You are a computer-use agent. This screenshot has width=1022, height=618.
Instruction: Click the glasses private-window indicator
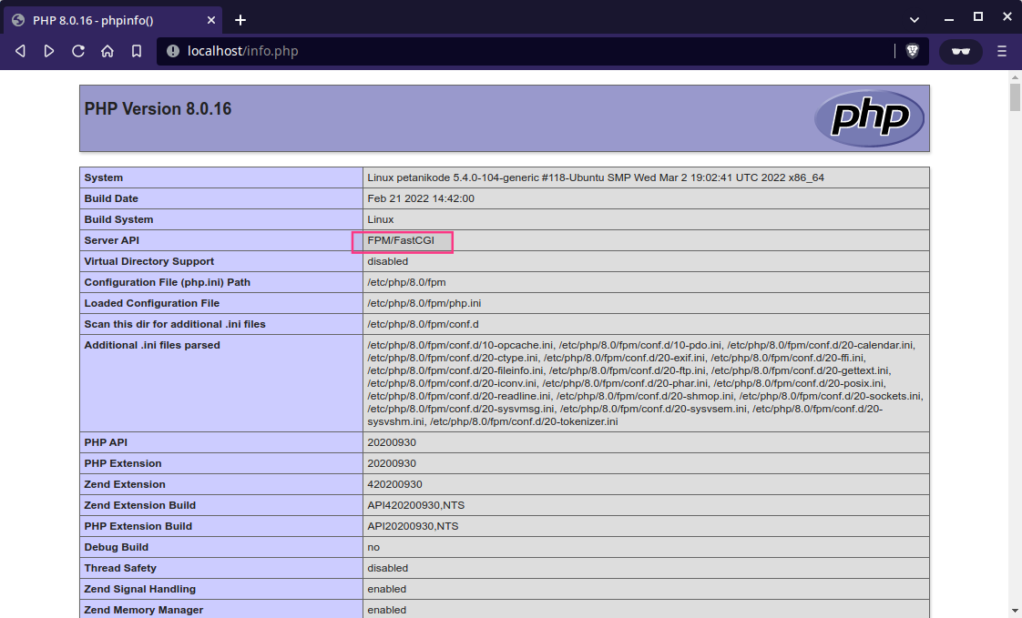point(959,51)
